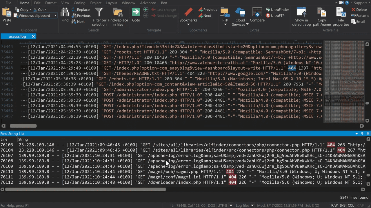
Task: Expand the Copy dropdown arrow
Action: click(30, 10)
